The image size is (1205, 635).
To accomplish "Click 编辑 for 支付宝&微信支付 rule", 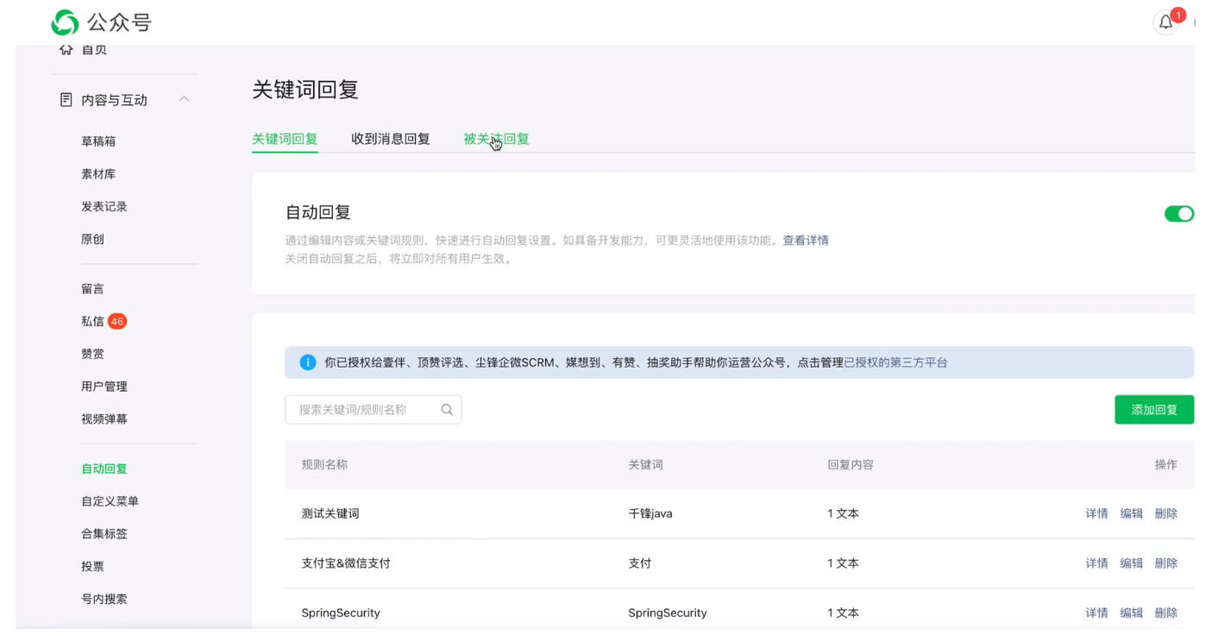I will tap(1131, 563).
